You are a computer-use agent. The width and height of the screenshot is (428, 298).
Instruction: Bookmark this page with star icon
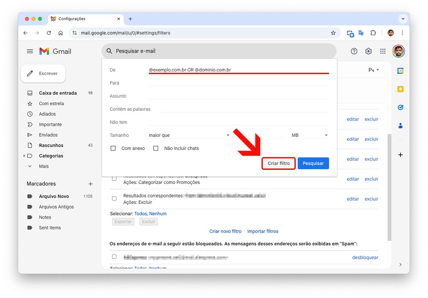[333, 33]
